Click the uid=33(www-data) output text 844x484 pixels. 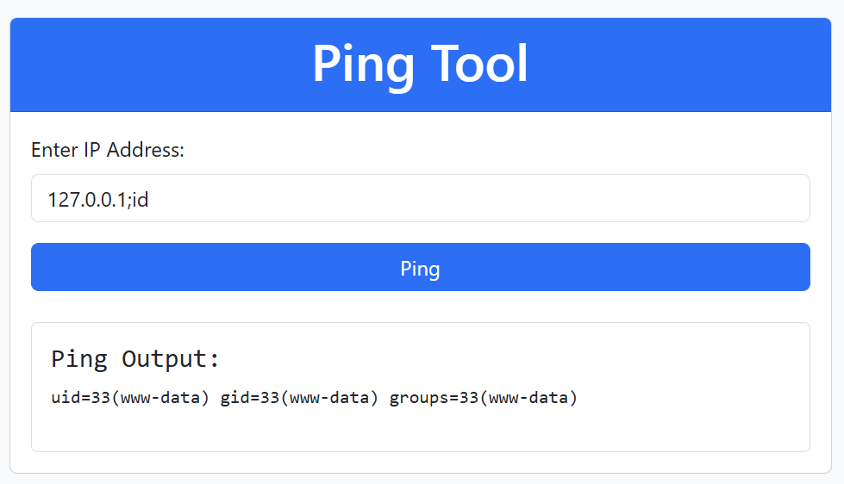click(x=129, y=398)
